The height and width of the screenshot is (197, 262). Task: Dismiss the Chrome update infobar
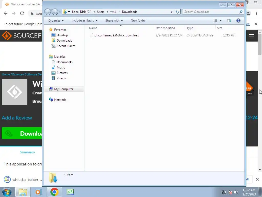pyautogui.click(x=256, y=24)
